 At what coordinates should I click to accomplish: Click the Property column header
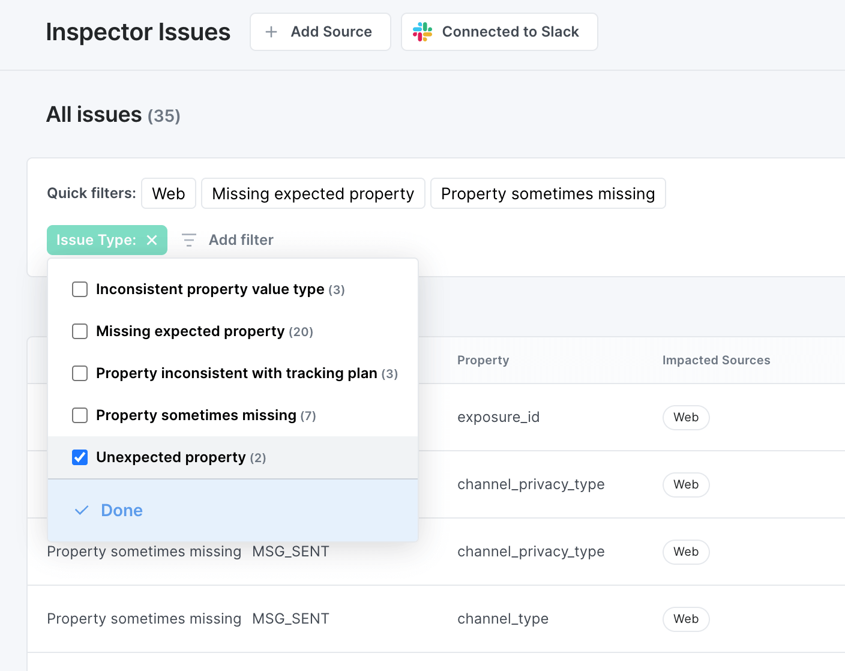coord(483,360)
